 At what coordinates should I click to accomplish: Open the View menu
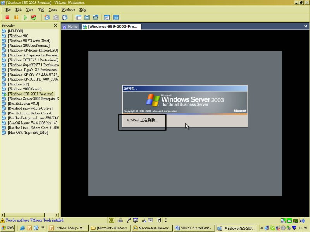coord(30,10)
